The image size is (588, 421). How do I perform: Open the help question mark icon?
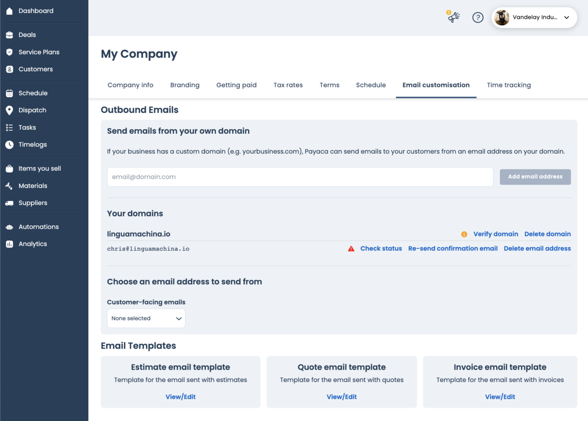point(478,17)
